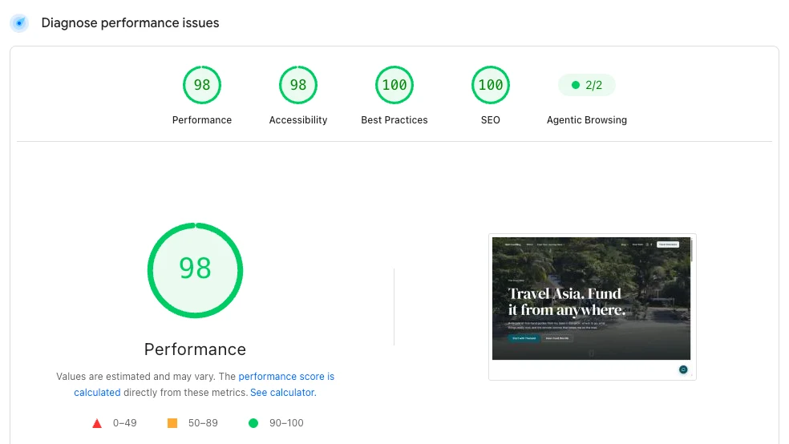This screenshot has height=444, width=789.
Task: Click the chat bubble icon in screenshot thumbnail
Action: (683, 369)
